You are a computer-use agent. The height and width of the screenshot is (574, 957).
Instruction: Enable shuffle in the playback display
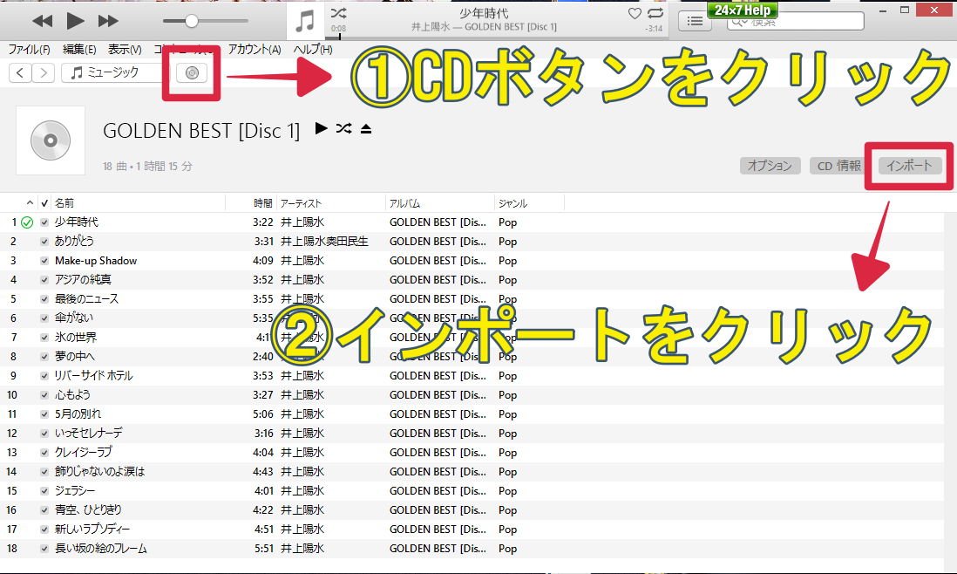click(338, 14)
